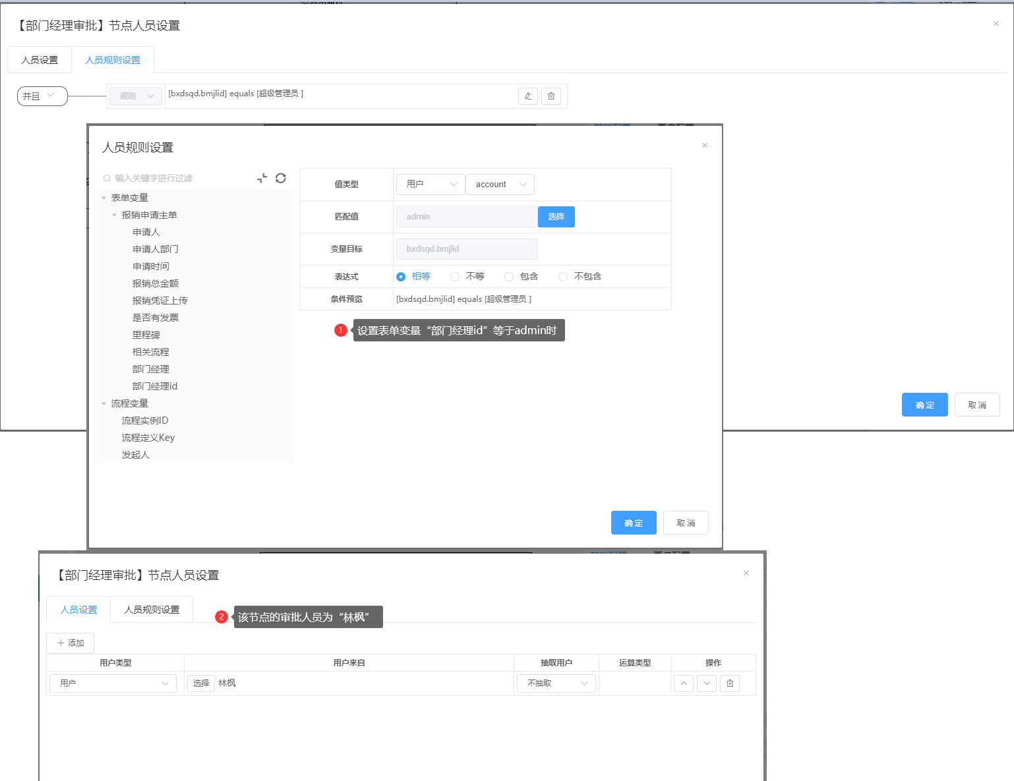Select 部门经理Id in the variable tree

pos(155,386)
